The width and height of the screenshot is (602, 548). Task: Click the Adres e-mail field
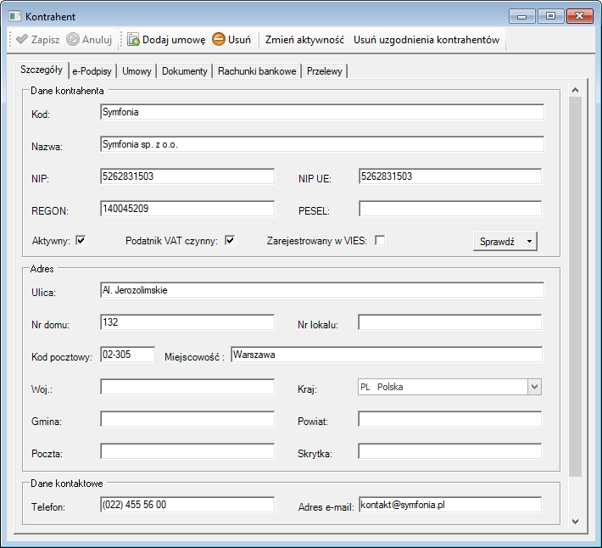[x=450, y=505]
